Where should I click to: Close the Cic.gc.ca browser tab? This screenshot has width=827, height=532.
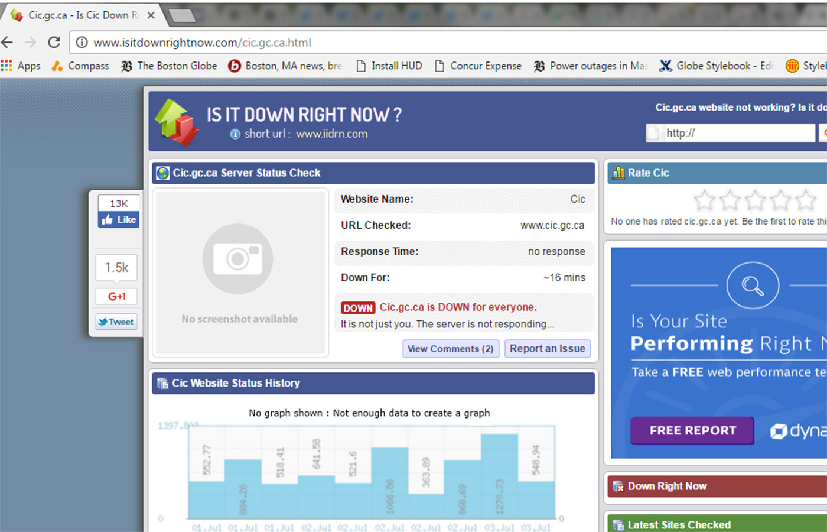point(151,15)
